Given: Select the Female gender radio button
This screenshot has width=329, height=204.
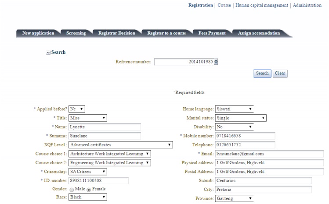Looking at the screenshot, I should pos(89,189).
